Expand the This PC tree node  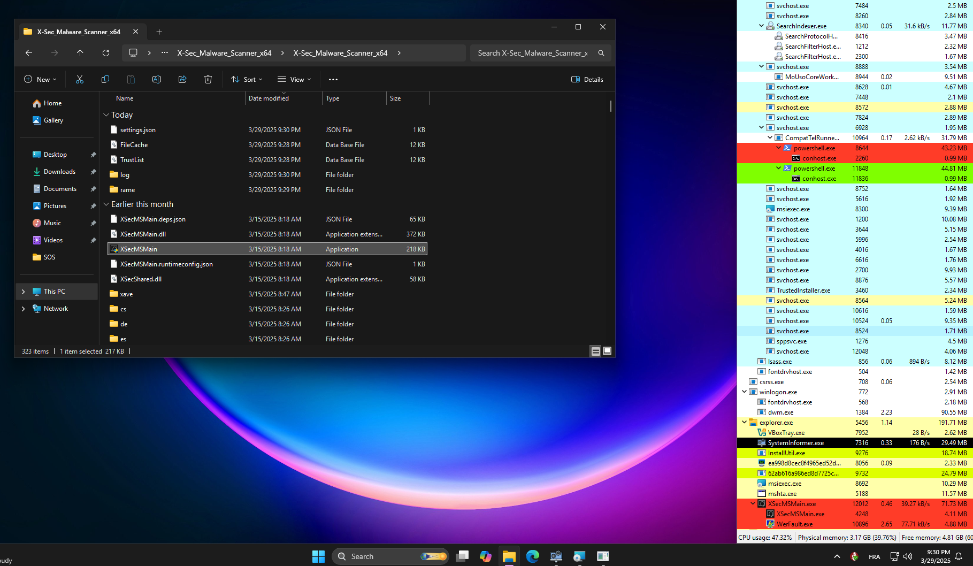23,292
